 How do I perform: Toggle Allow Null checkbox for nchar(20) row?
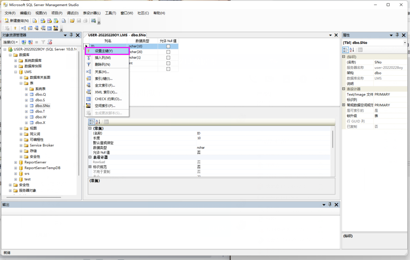[168, 52]
